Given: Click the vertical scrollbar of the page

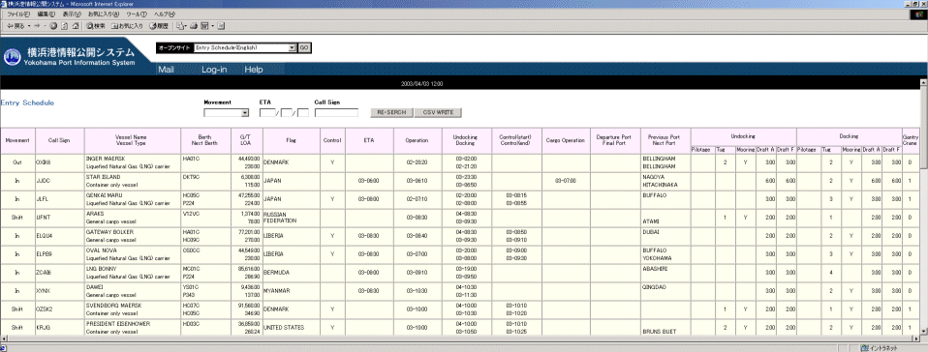Looking at the screenshot, I should click(x=924, y=207).
